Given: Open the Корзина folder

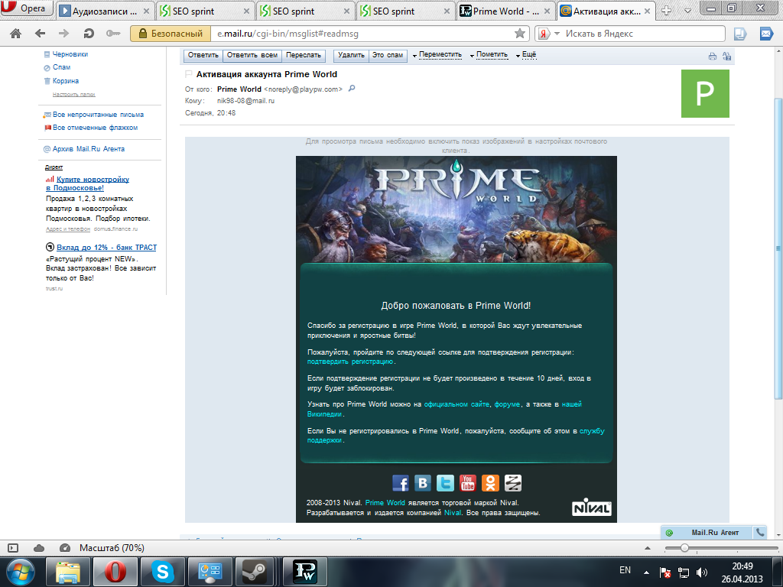Looking at the screenshot, I should pos(66,81).
